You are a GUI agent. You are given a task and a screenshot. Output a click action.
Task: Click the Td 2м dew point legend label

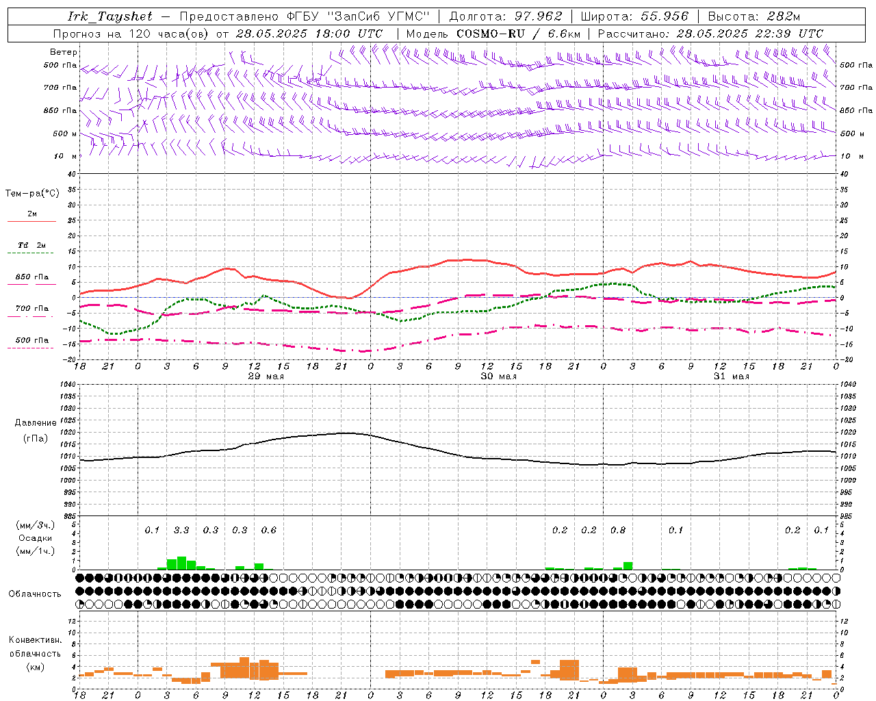32,245
